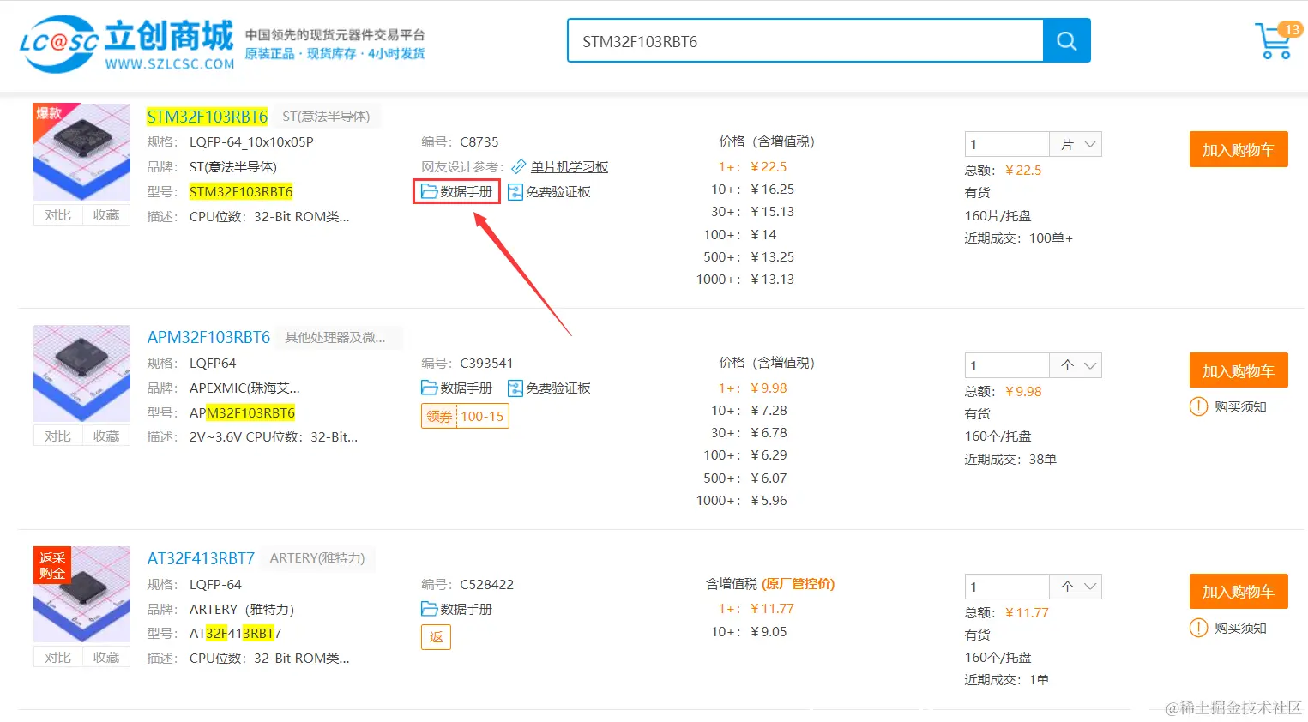This screenshot has width=1308, height=722.
Task: Click ST(意法半导体) brand tag
Action: [x=326, y=117]
